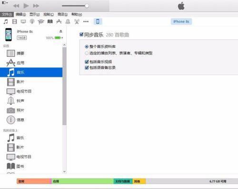Open the 编辑 menu
238x189 pixels.
[x=20, y=14]
